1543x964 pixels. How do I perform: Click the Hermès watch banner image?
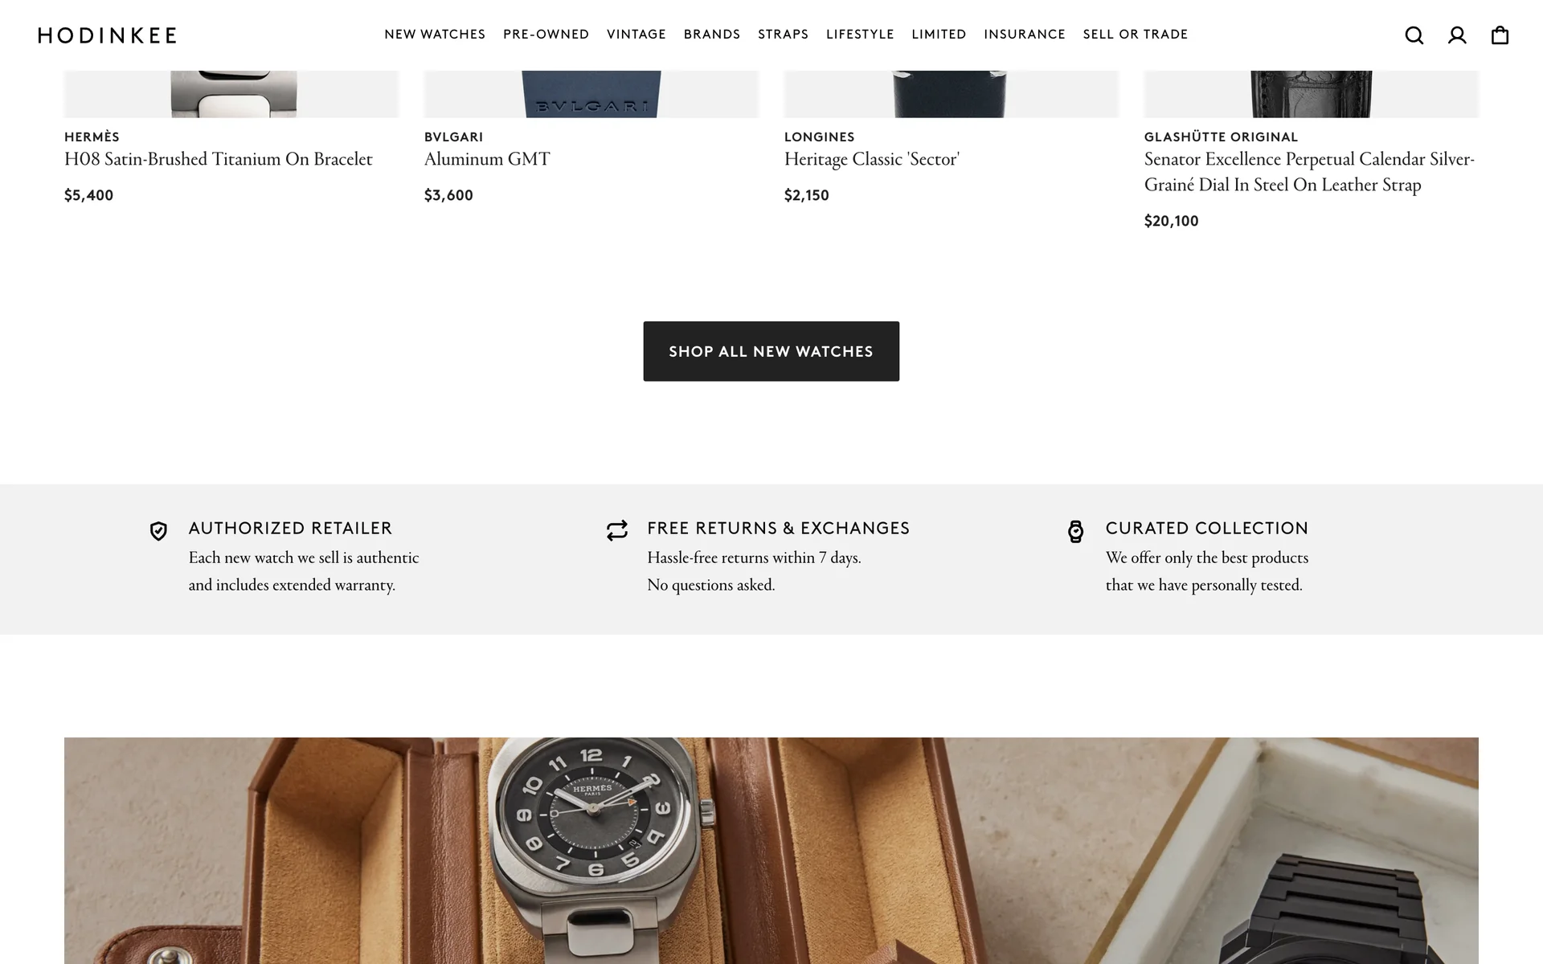click(771, 850)
